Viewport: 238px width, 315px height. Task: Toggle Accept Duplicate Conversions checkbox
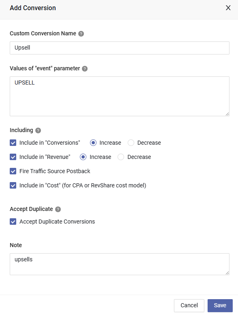point(13,222)
